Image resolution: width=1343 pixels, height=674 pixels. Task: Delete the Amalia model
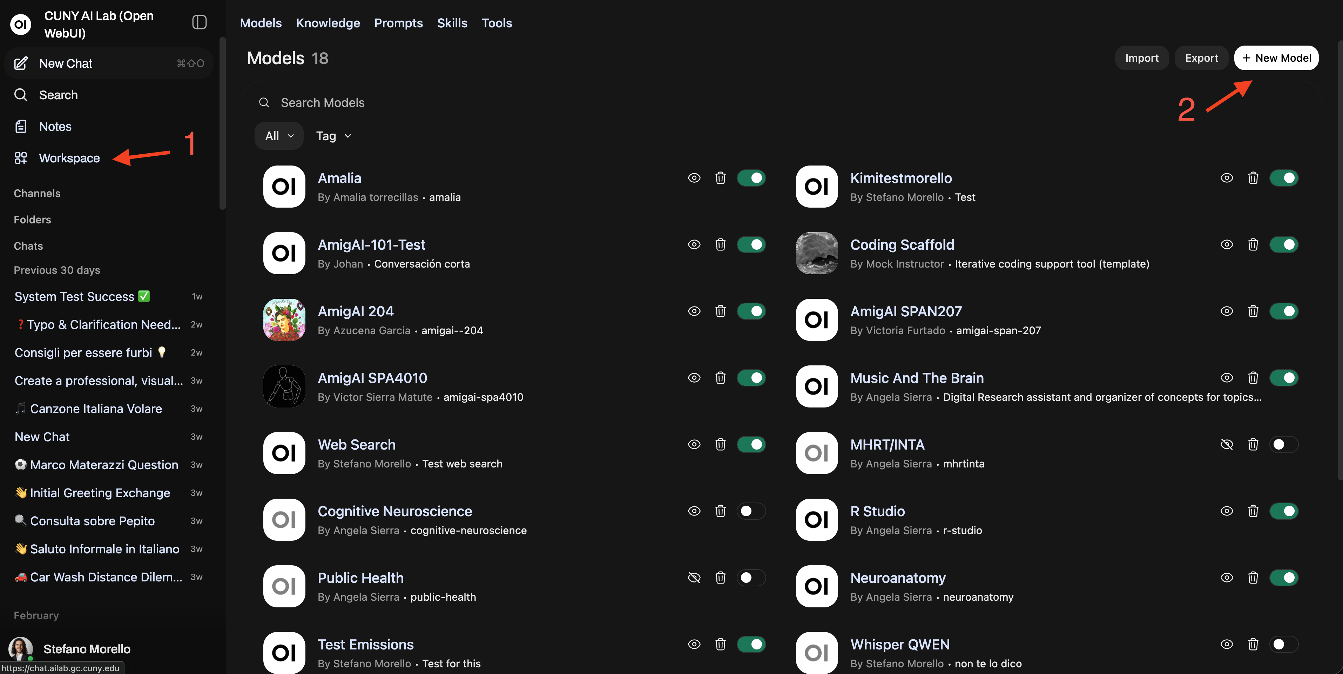[721, 178]
